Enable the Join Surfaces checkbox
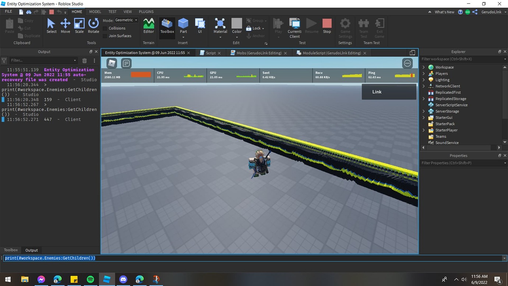This screenshot has width=508, height=286. [x=105, y=36]
